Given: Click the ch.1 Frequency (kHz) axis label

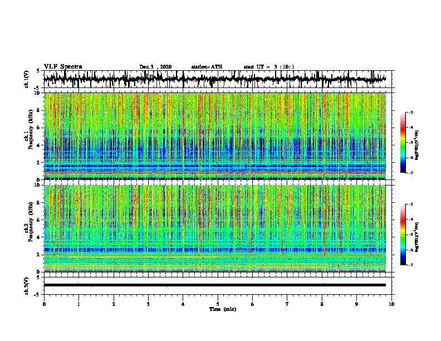Looking at the screenshot, I should point(29,130).
